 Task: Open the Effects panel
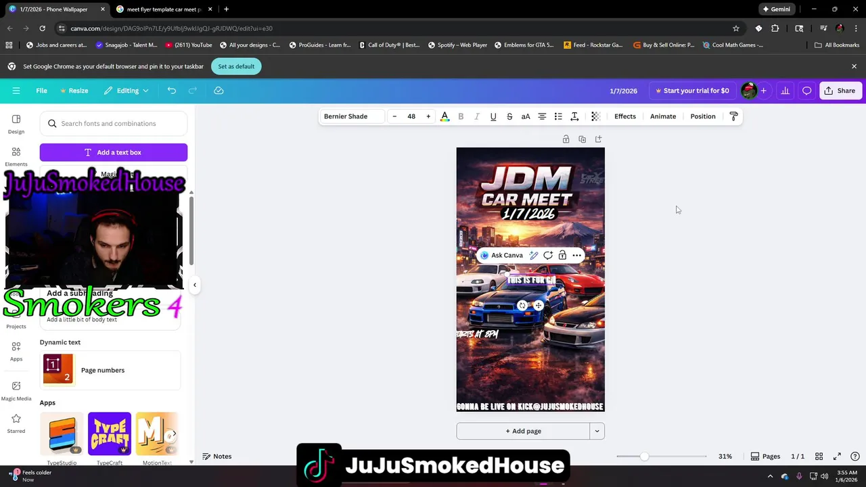625,116
